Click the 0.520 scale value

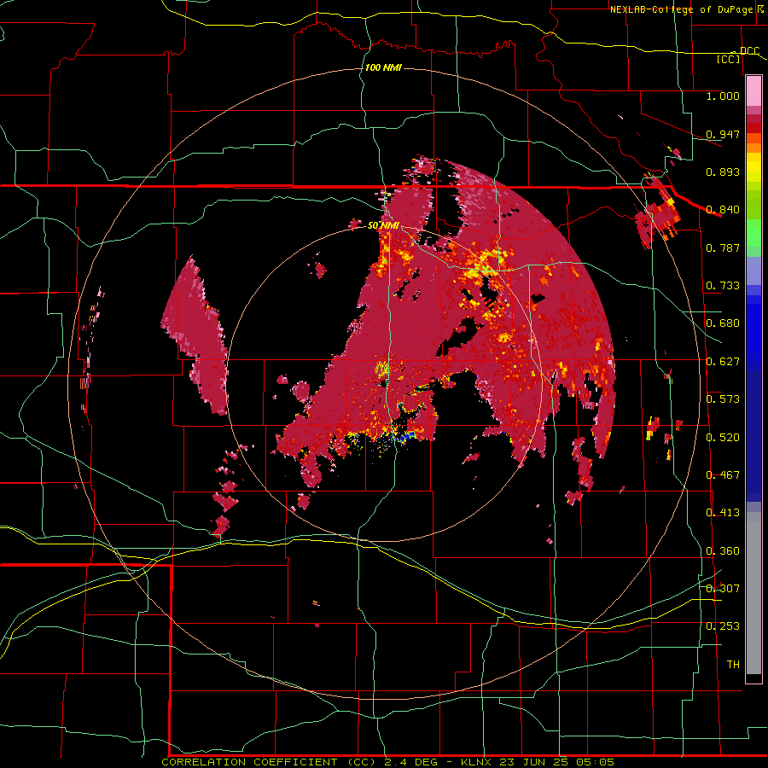coord(723,438)
